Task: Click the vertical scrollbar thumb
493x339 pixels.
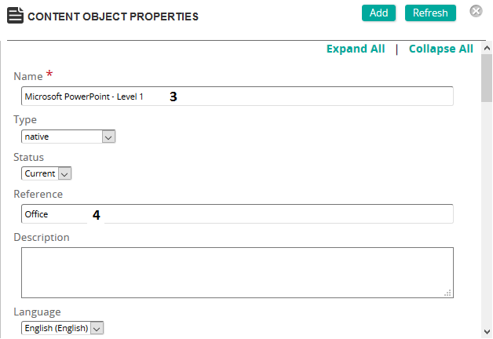Action: click(x=487, y=85)
